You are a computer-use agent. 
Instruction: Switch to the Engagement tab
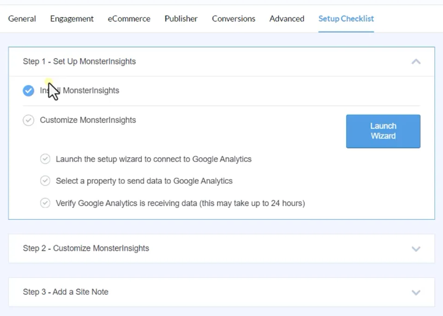(72, 18)
